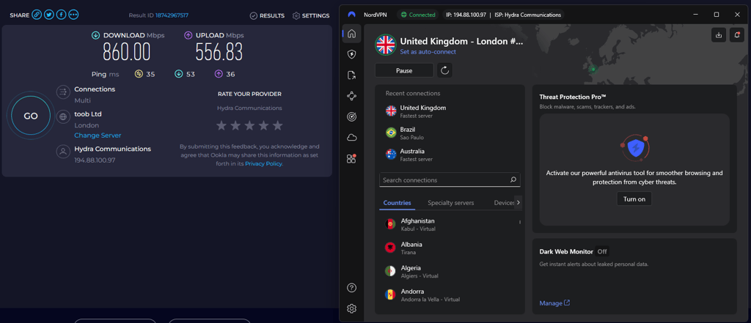Click the globe server icon beside toob Ltd
Image resolution: width=751 pixels, height=323 pixels.
click(63, 116)
